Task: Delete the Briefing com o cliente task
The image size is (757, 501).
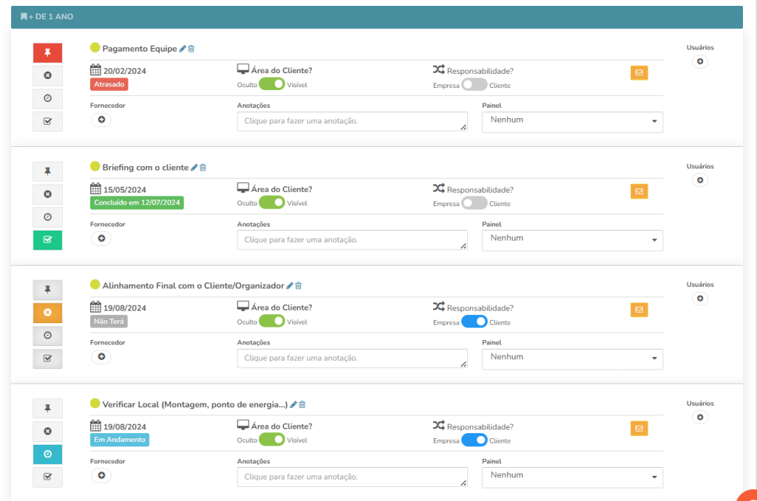Action: (203, 168)
